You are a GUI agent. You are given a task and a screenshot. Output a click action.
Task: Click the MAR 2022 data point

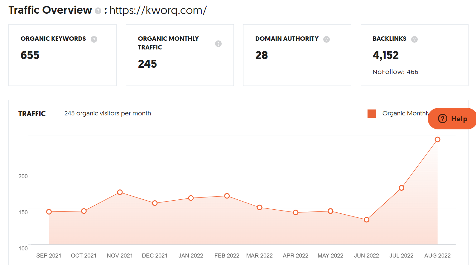click(260, 207)
